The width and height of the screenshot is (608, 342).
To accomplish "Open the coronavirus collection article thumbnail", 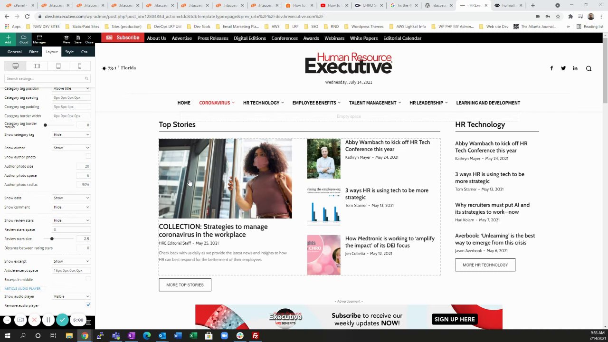I will click(x=225, y=178).
